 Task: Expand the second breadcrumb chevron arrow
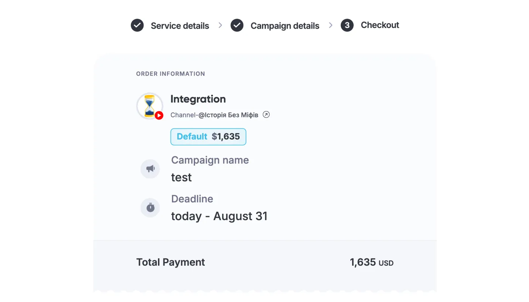pos(331,25)
